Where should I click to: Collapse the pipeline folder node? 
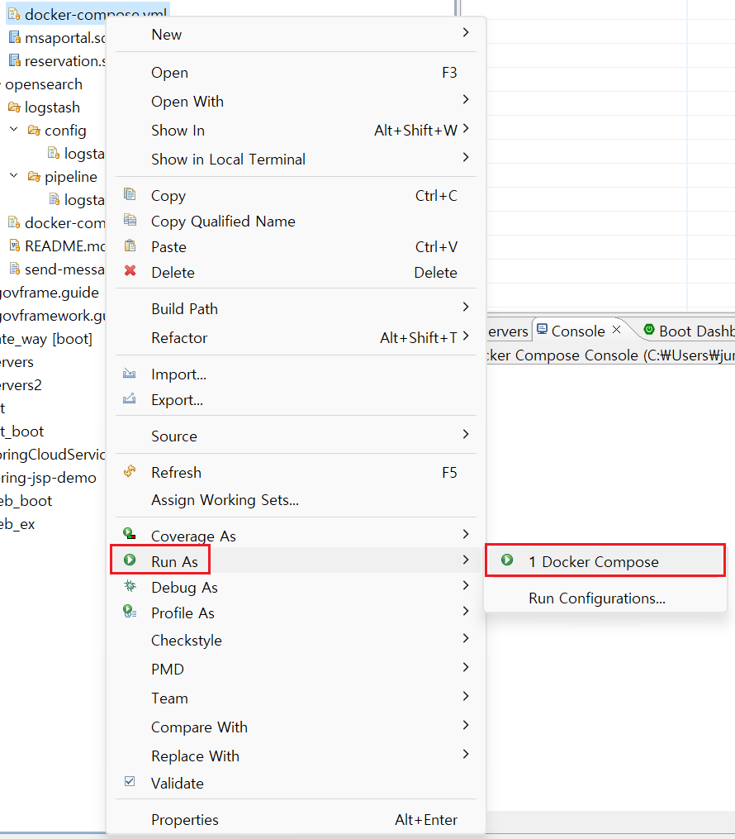coord(14,176)
